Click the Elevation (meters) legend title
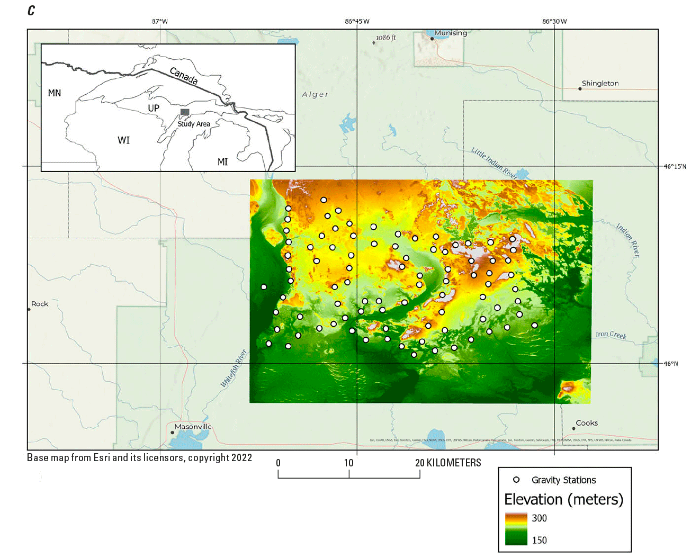 click(563, 499)
